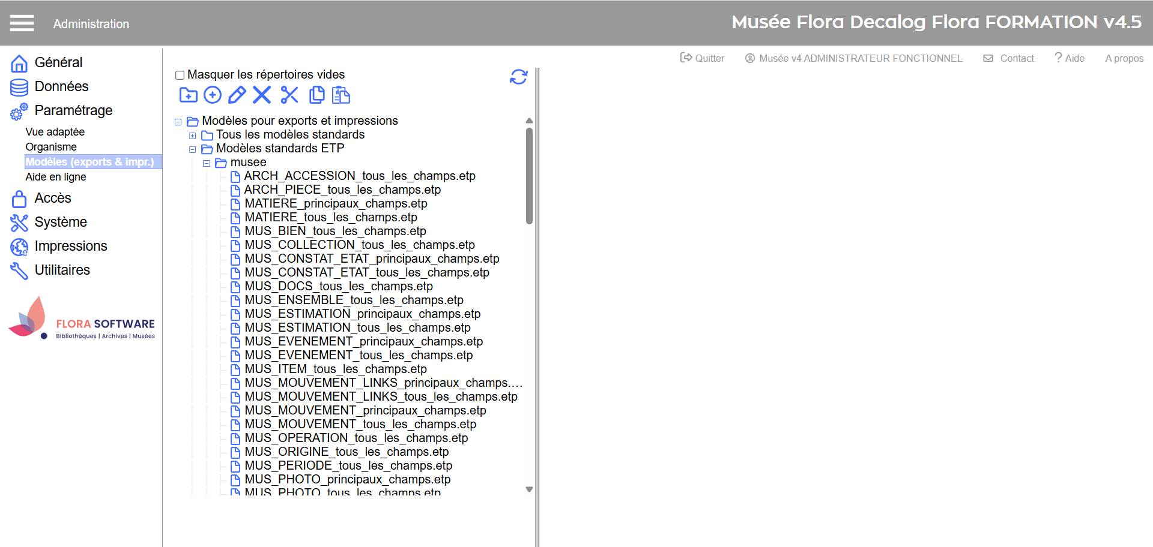Open the Données menu section
Image resolution: width=1153 pixels, height=547 pixels.
pyautogui.click(x=61, y=86)
